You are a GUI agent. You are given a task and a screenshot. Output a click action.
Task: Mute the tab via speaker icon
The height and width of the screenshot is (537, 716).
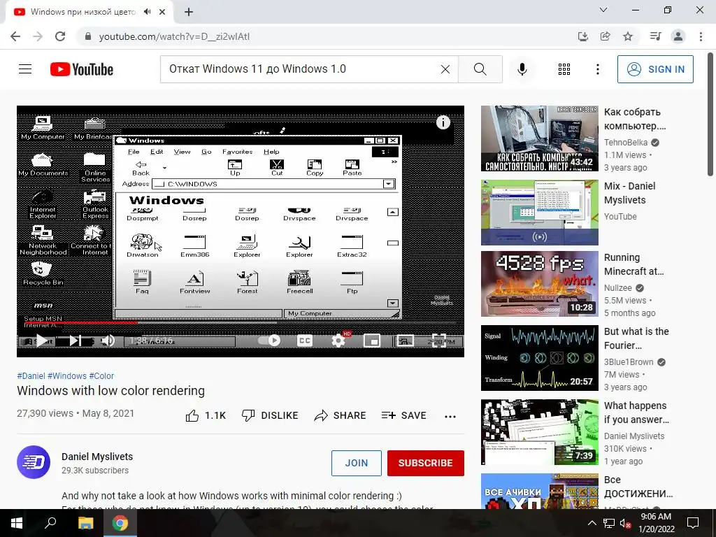tap(147, 12)
